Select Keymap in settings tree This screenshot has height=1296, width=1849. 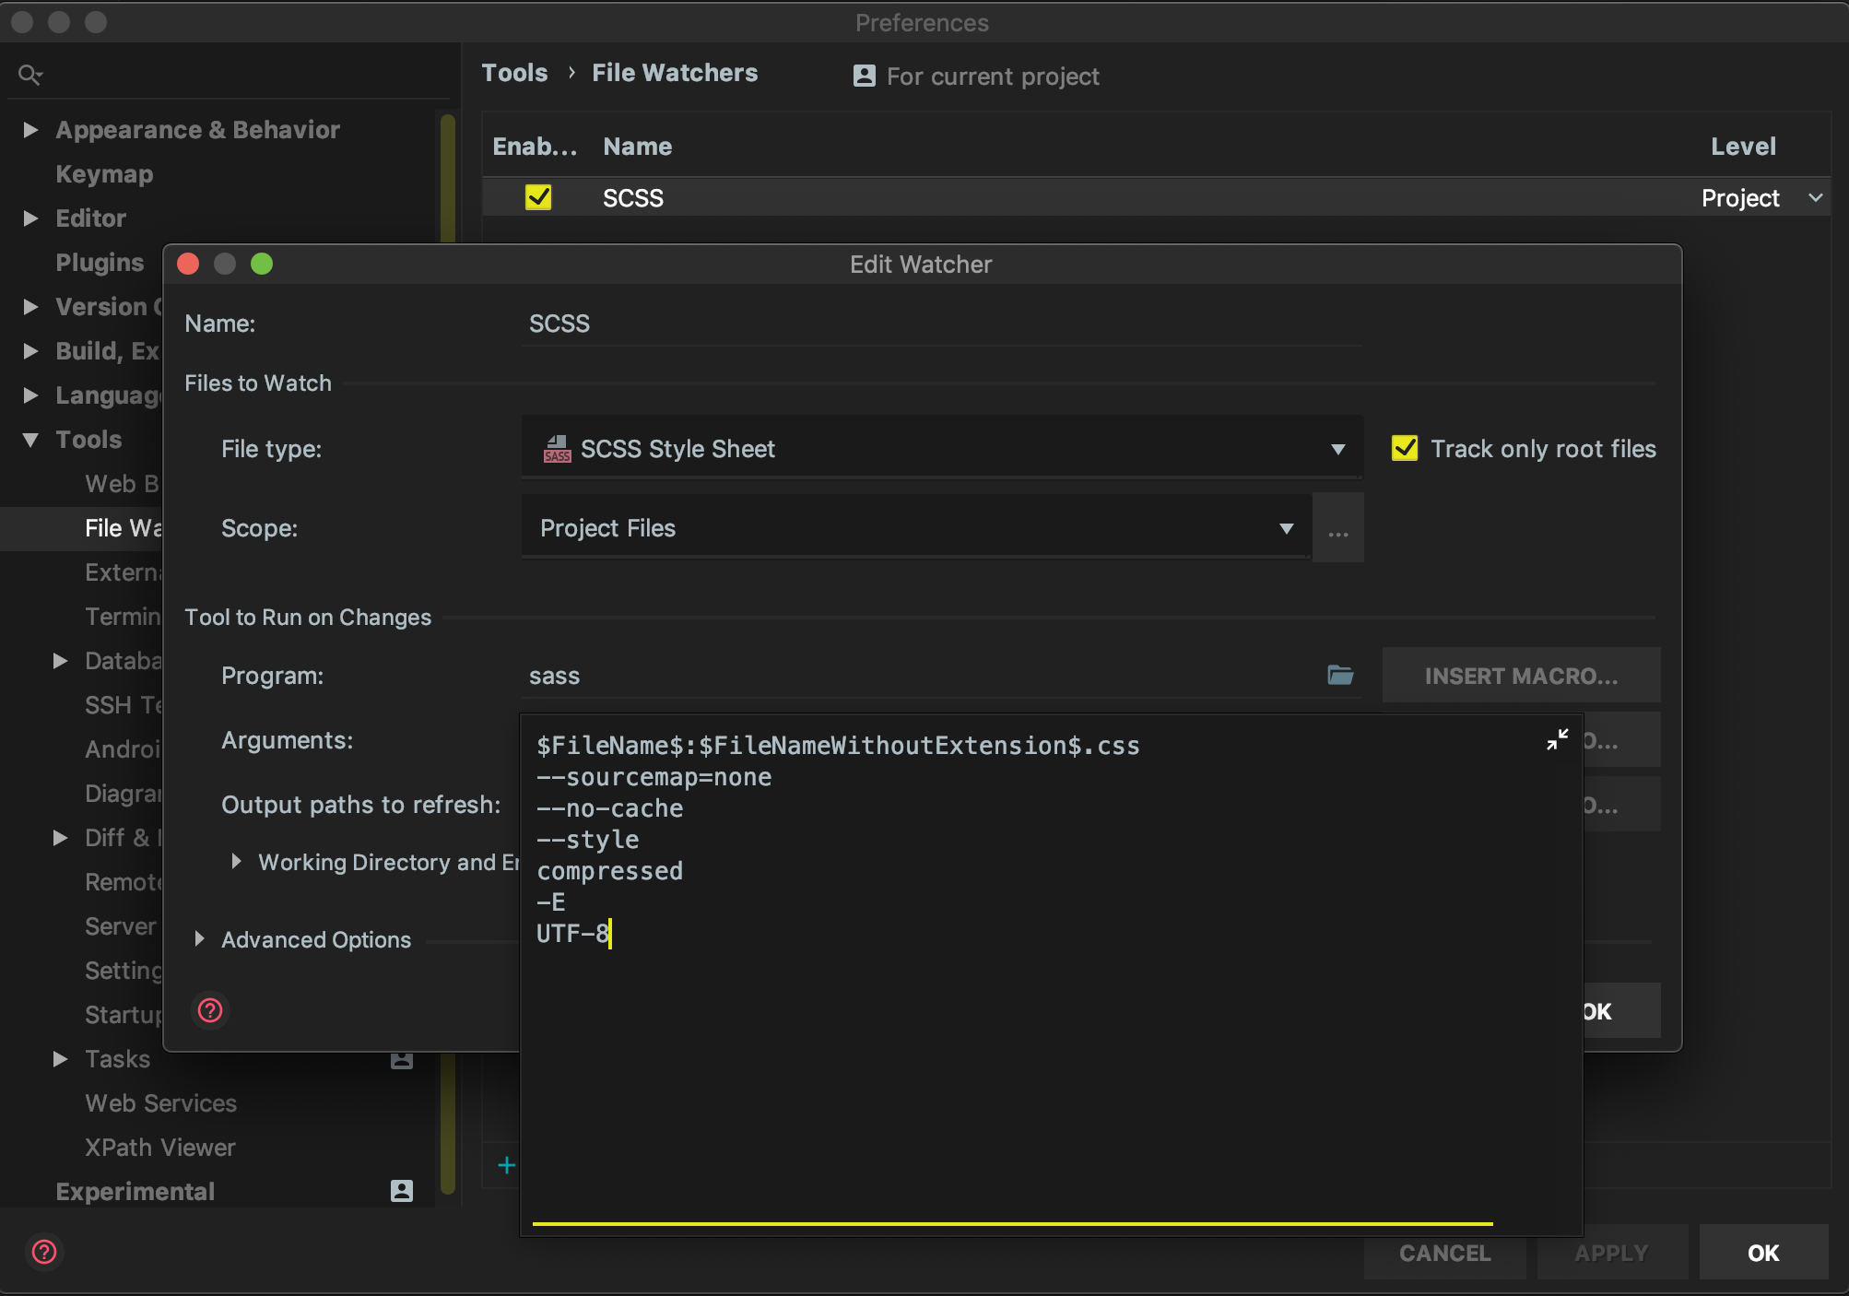pos(104,174)
